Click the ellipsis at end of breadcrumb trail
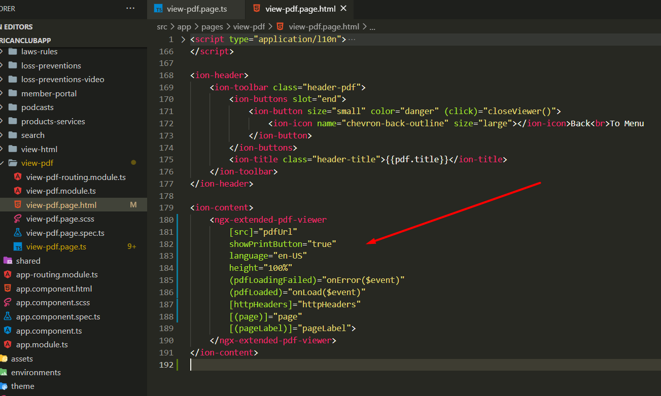 coord(372,26)
